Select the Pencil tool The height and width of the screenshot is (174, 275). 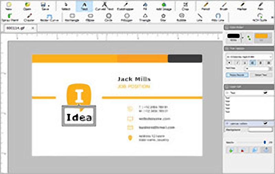click(206, 6)
